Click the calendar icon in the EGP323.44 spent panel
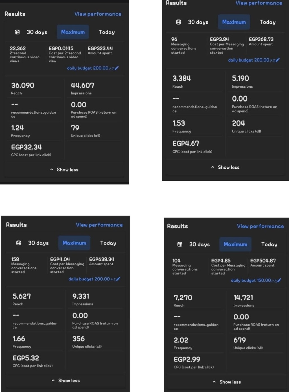 point(17,32)
